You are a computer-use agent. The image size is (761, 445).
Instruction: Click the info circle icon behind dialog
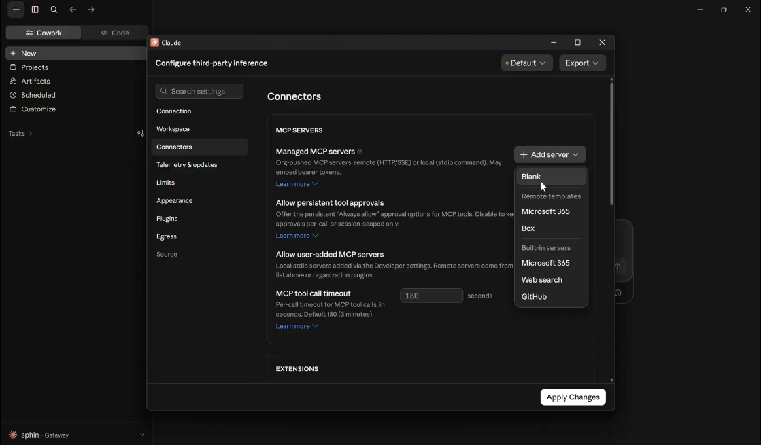618,293
